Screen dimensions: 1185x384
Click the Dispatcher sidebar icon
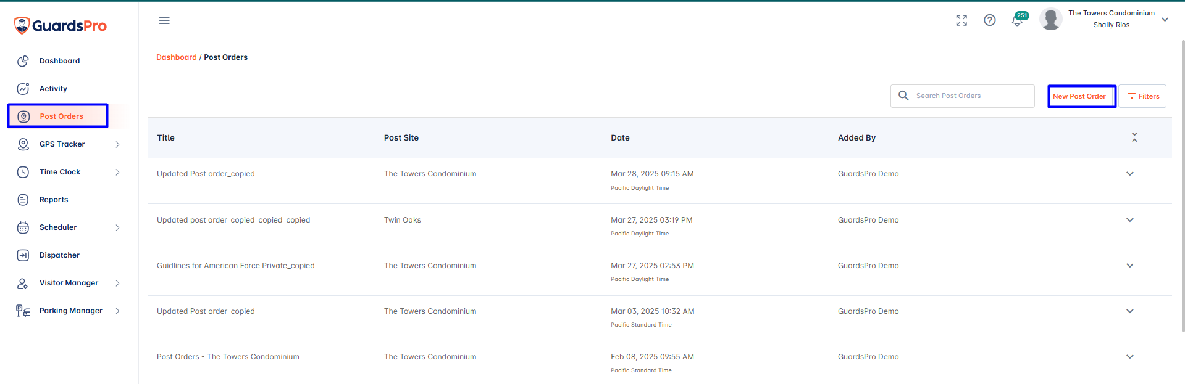tap(23, 255)
